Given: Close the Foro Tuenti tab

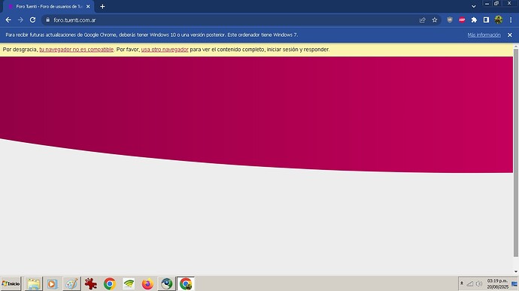Looking at the screenshot, I should coord(88,6).
